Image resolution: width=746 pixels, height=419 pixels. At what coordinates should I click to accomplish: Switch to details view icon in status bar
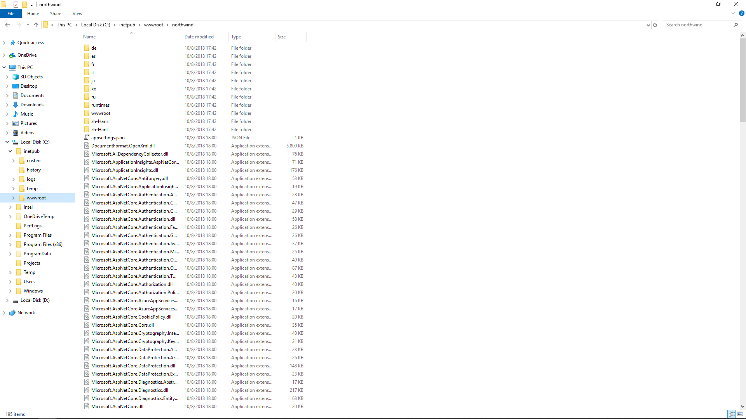732,414
